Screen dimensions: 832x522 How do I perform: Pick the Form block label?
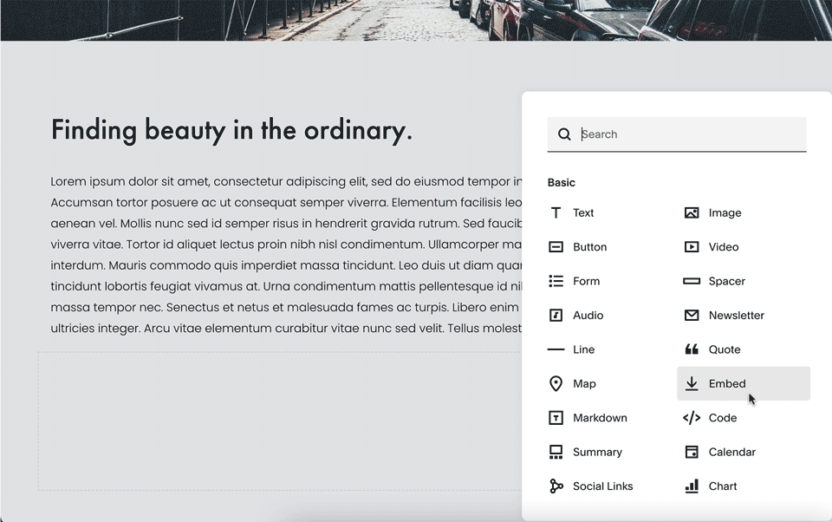(587, 281)
